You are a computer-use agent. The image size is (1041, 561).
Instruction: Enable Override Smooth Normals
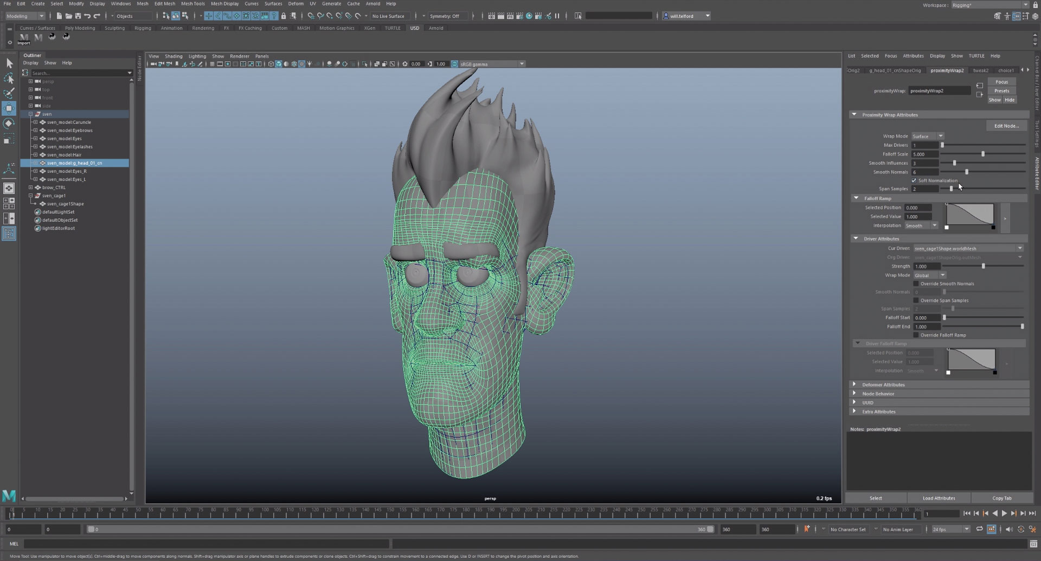click(915, 283)
